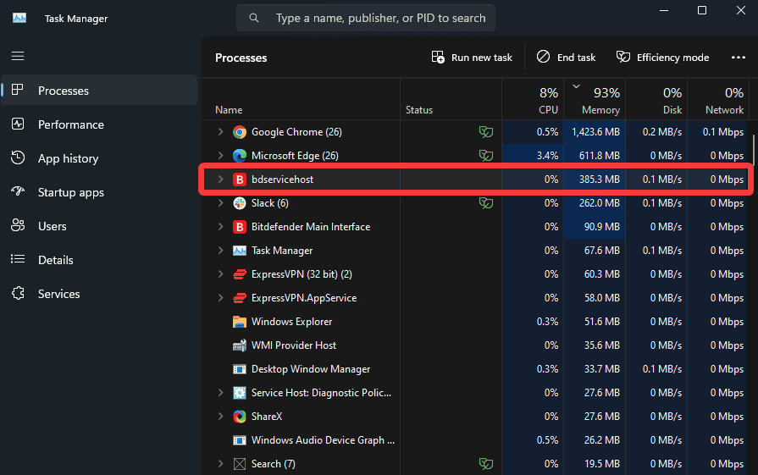Click efficiency leaf icon on Google Chrome row
The image size is (758, 475).
tap(486, 131)
